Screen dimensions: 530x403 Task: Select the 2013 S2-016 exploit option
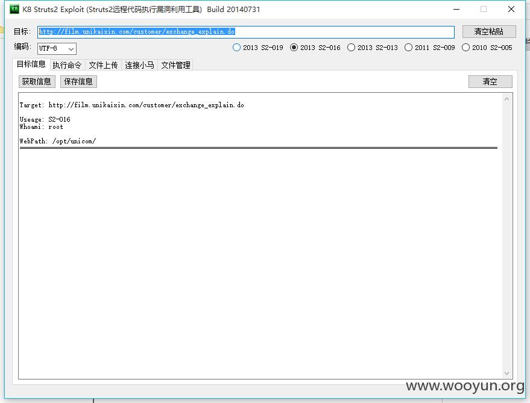315,48
